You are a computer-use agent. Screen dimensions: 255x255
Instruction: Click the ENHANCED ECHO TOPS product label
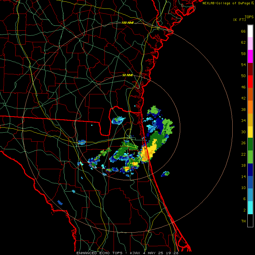(x=99, y=253)
